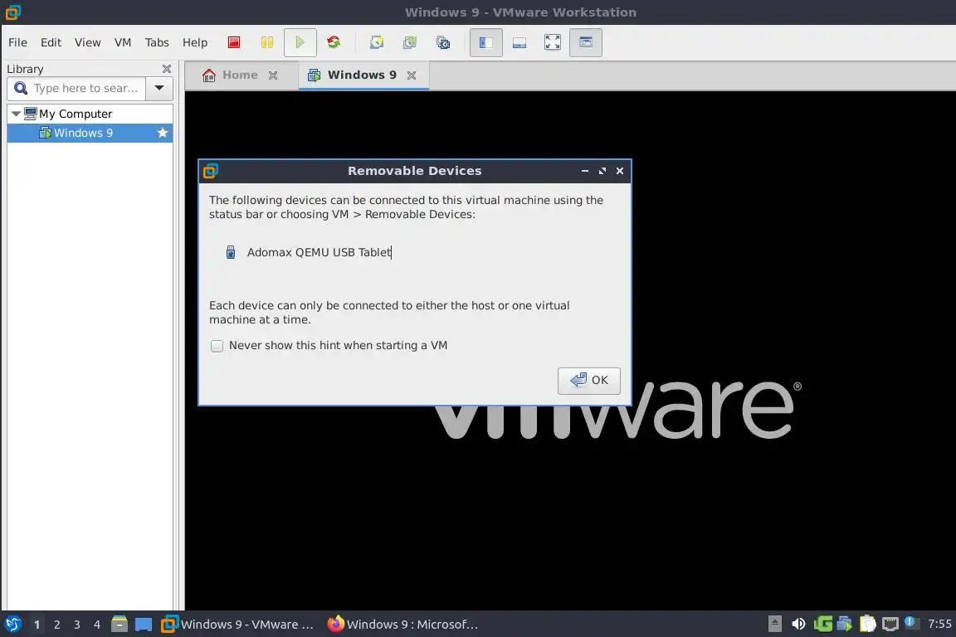Screen dimensions: 956x637
Task: Open the system start menu icon
Action: [12, 625]
